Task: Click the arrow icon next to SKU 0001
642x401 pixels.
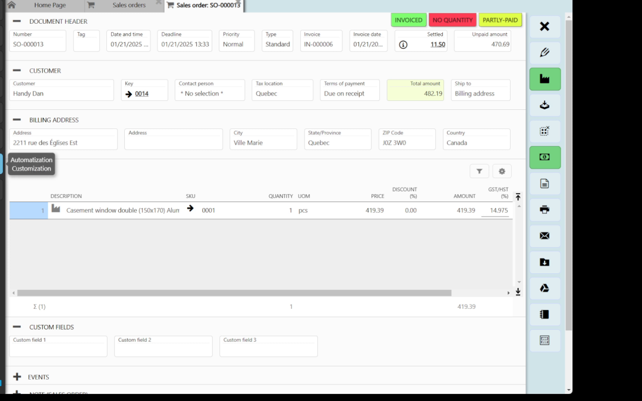Action: pyautogui.click(x=190, y=209)
